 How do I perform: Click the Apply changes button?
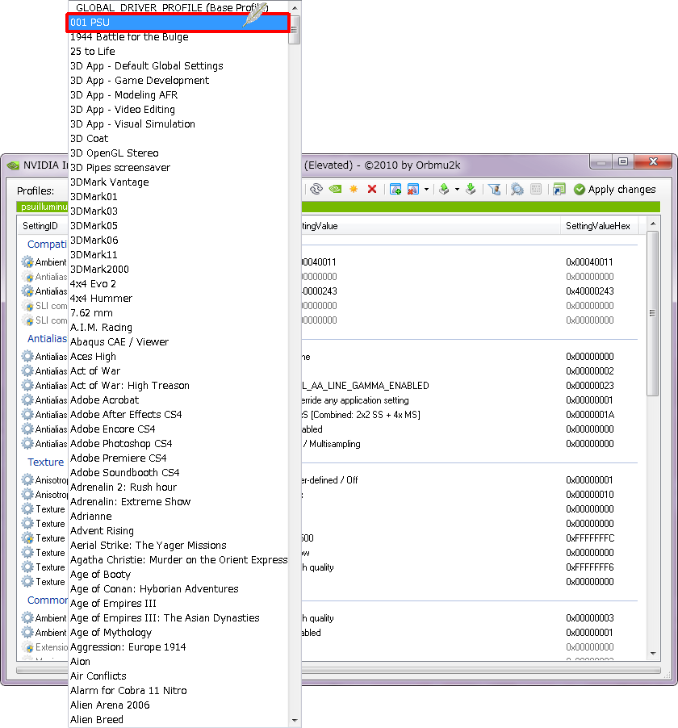tap(615, 190)
